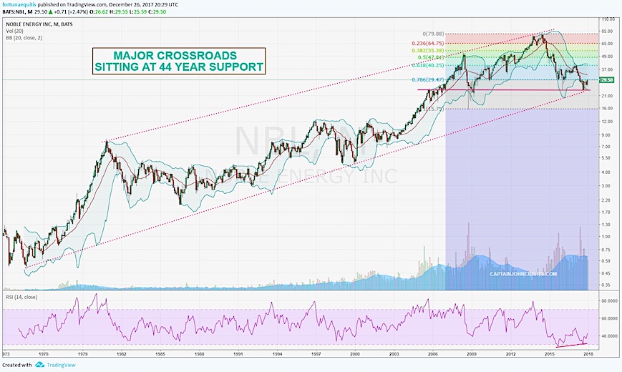The image size is (622, 372).
Task: Click the 0(79.88) Fibonacci level label
Action: 433,34
